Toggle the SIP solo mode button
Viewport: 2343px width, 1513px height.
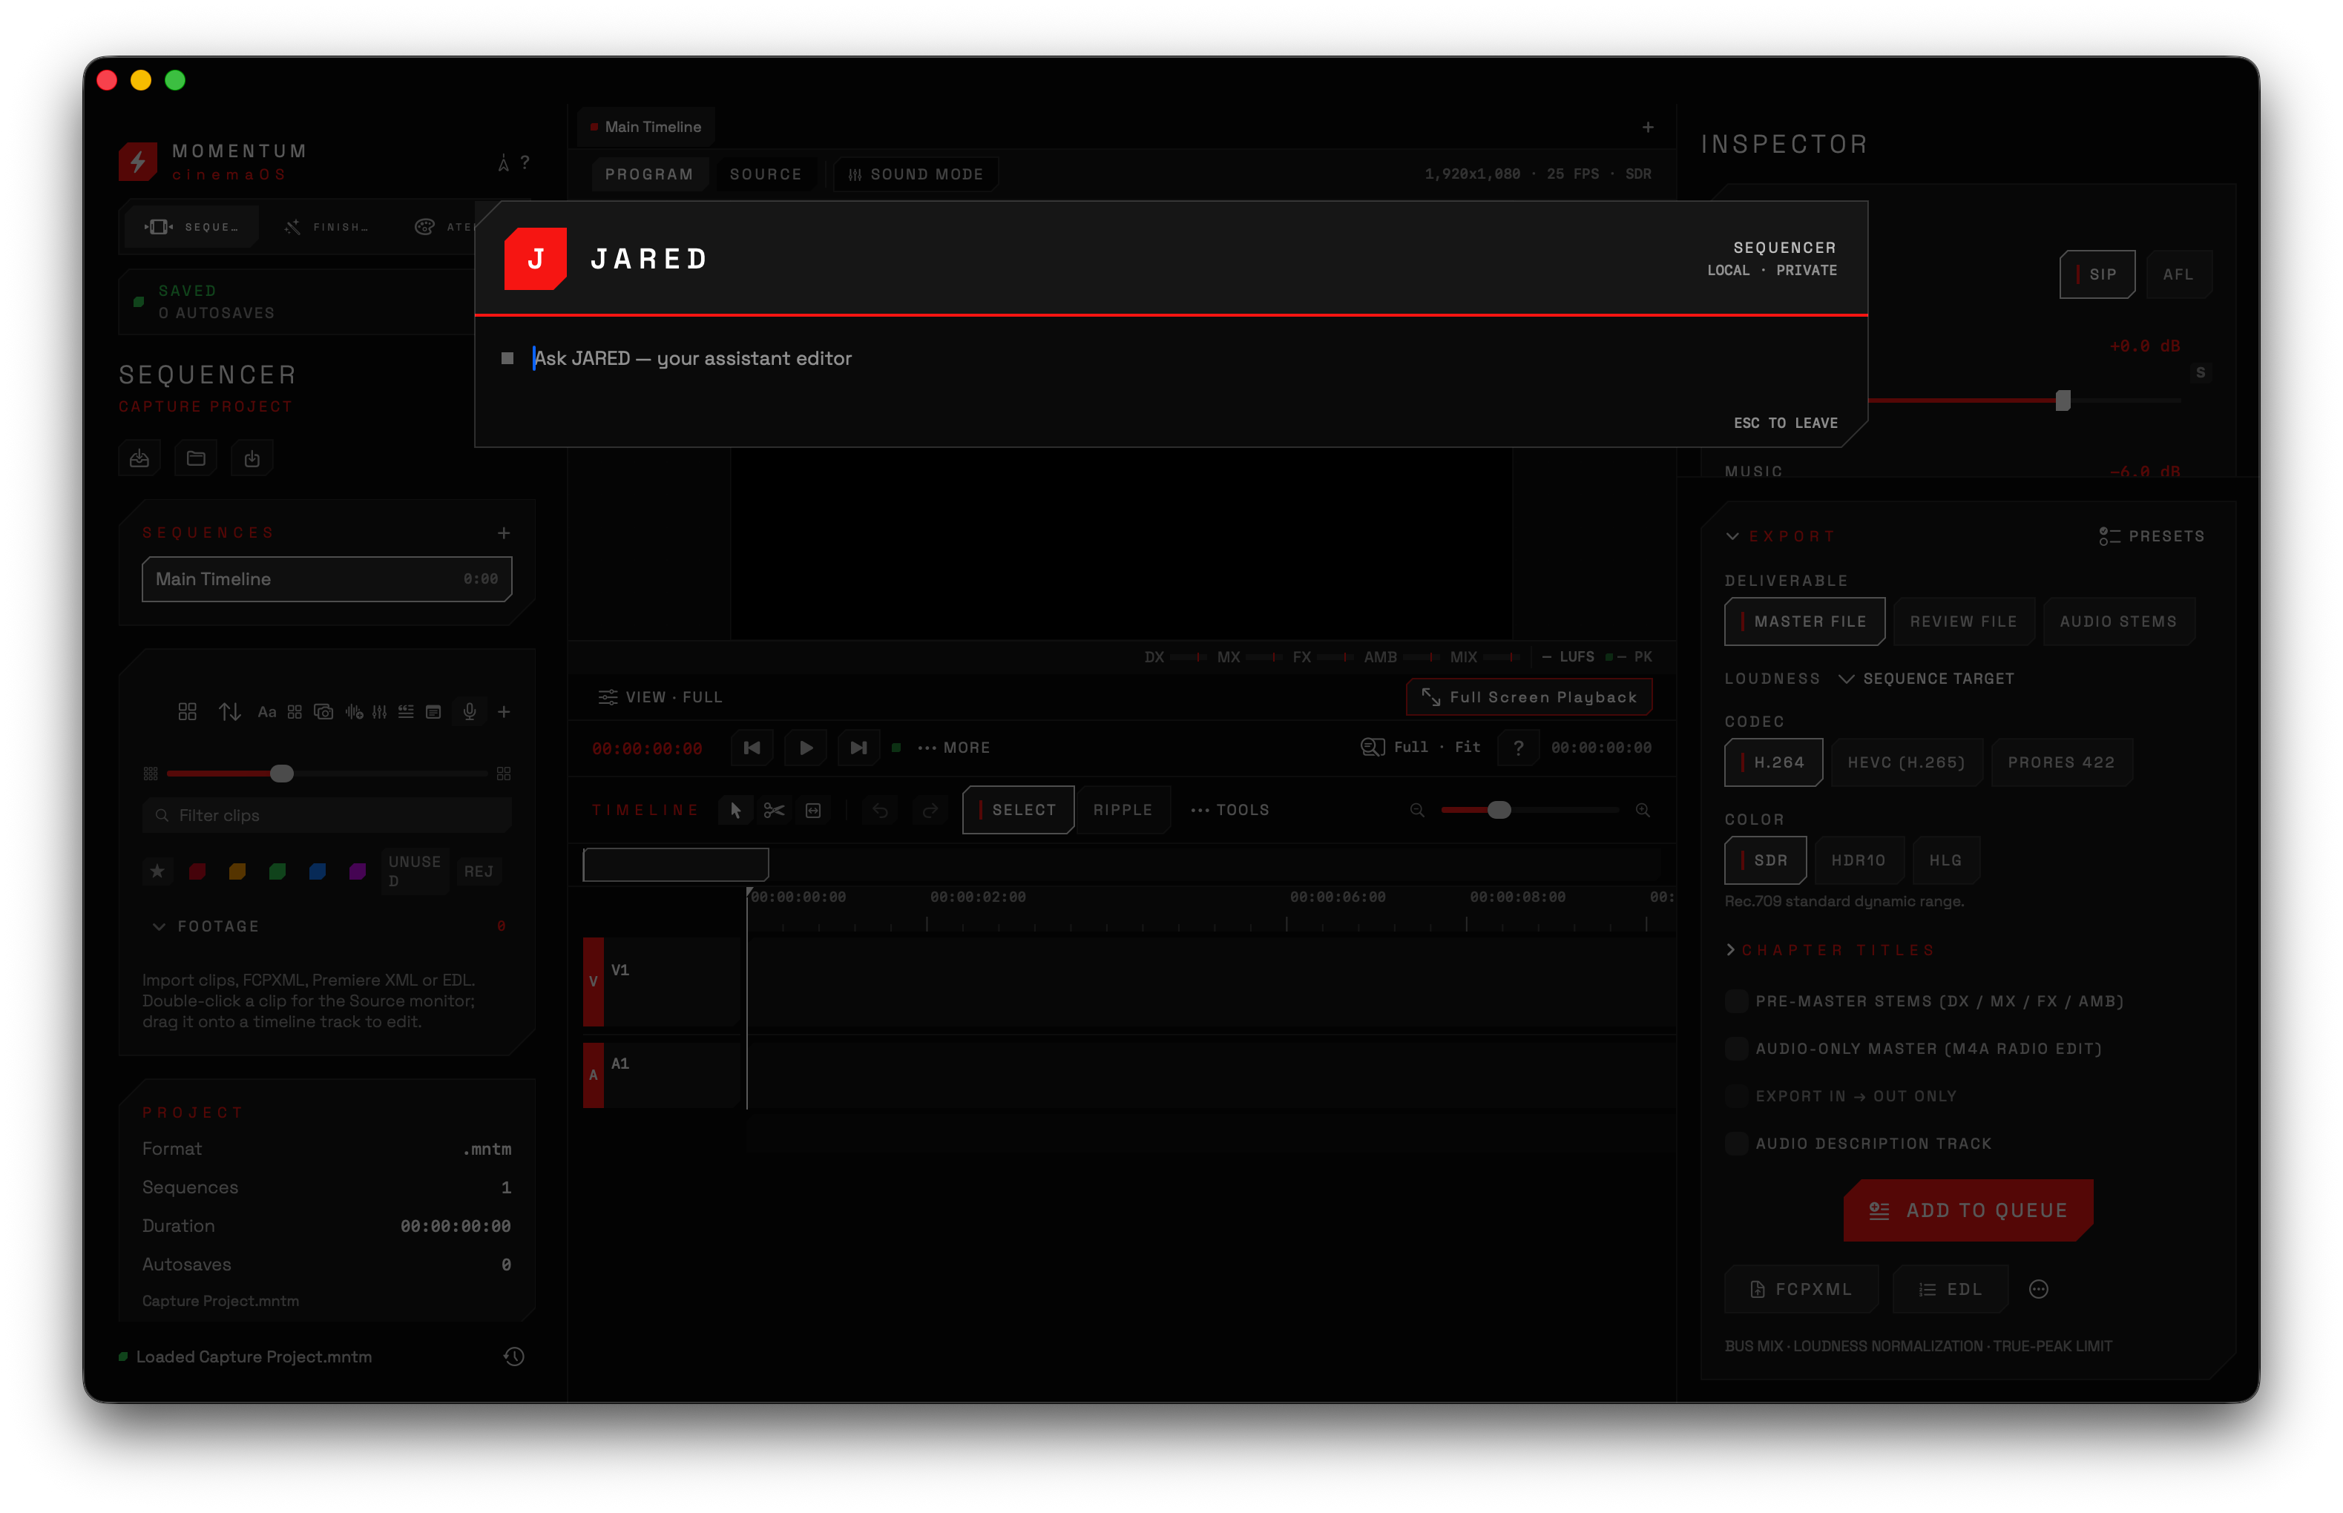point(2097,274)
